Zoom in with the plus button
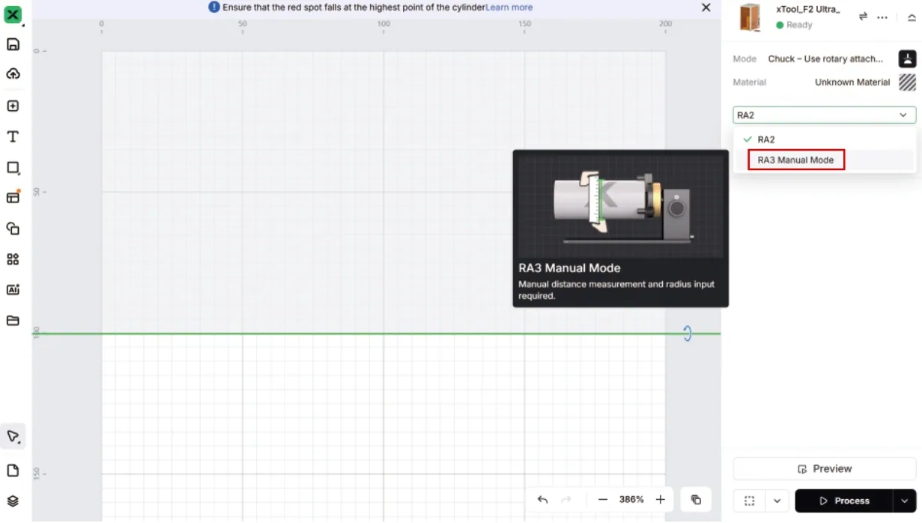Viewport: 922px width, 523px height. [x=660, y=500]
